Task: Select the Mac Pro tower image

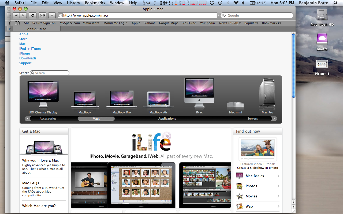Action: (267, 93)
